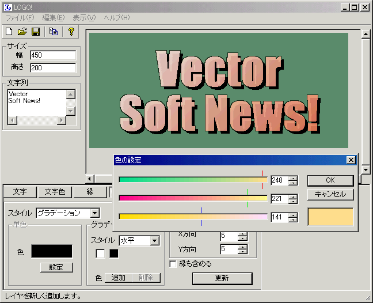Screen dimensions: 373x303
Task: Increase blue value with spinner up arrow
Action: tap(293, 215)
